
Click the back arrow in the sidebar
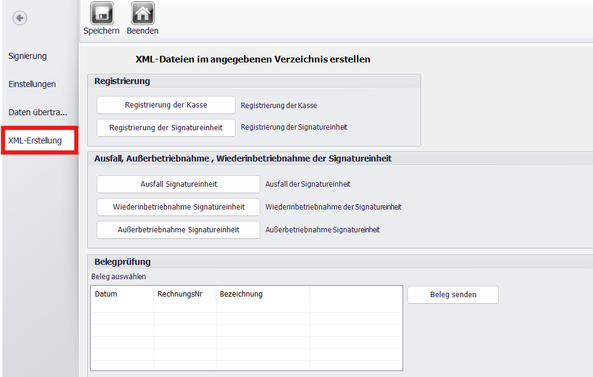[19, 17]
